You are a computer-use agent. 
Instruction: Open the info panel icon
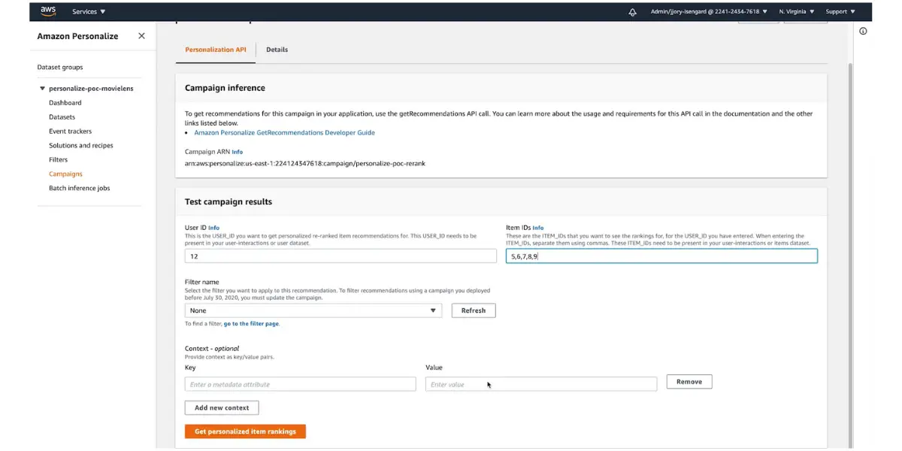[863, 32]
